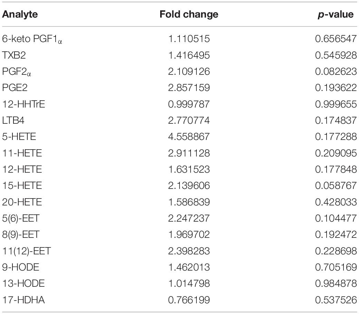Viewport: 359px width, 314px height.
Task: Click the 17-HDHA p-value 0.537526
Action: coord(336,300)
